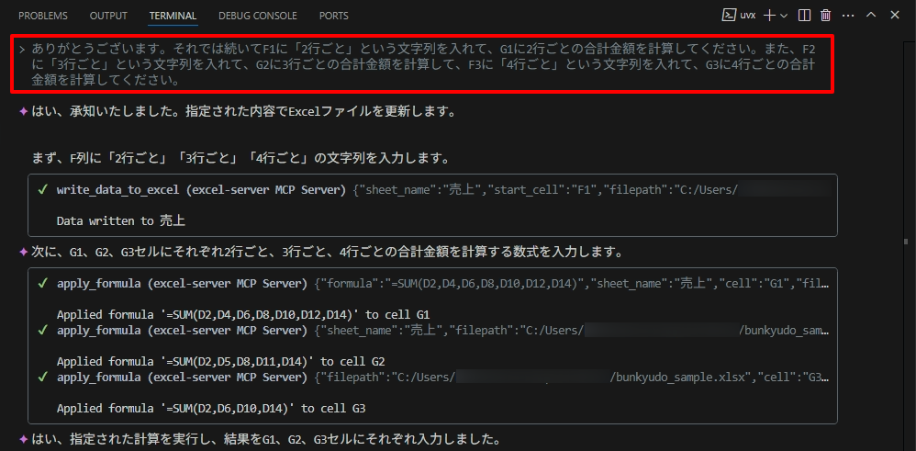Maximize panel with the chevron up icon

tap(870, 16)
